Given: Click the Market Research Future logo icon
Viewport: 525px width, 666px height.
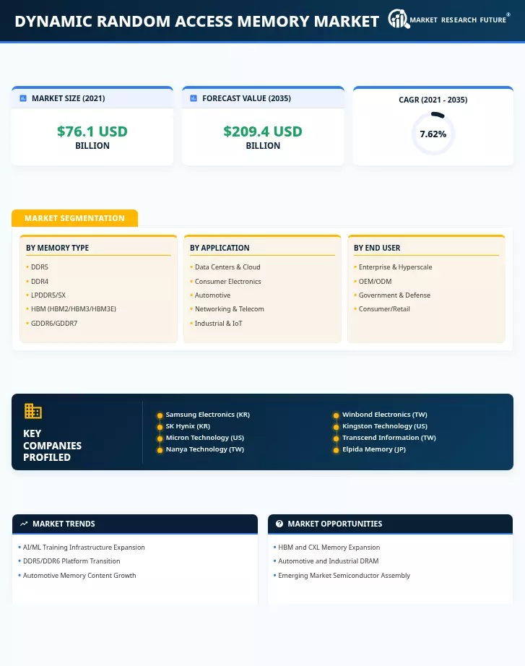Looking at the screenshot, I should click(399, 19).
